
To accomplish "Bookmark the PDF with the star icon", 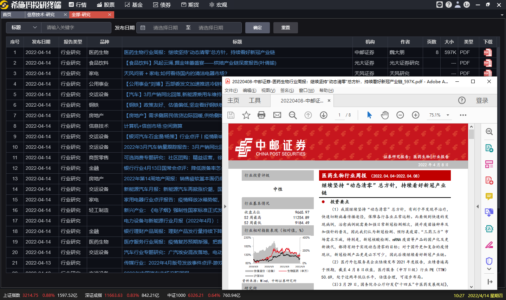I will click(246, 115).
